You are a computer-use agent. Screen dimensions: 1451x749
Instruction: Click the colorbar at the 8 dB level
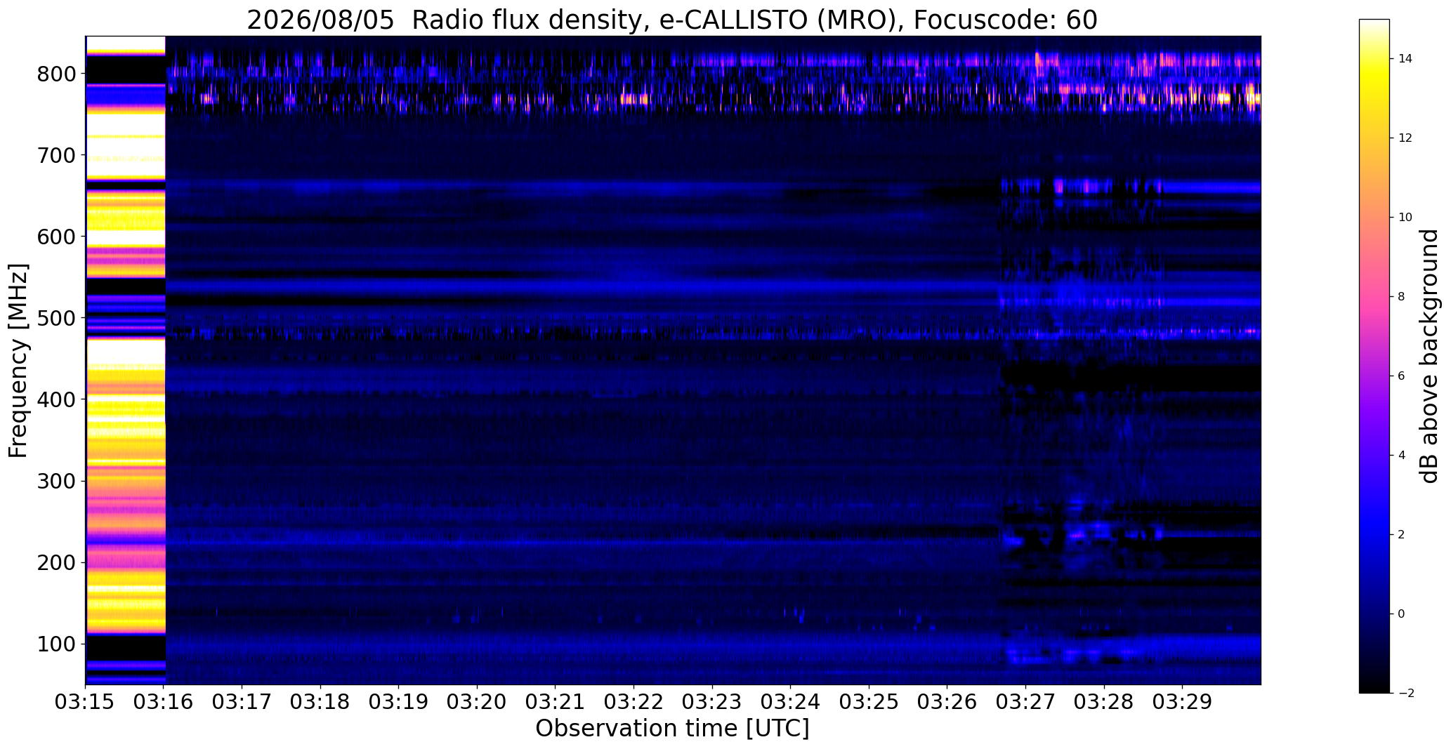(x=1374, y=296)
